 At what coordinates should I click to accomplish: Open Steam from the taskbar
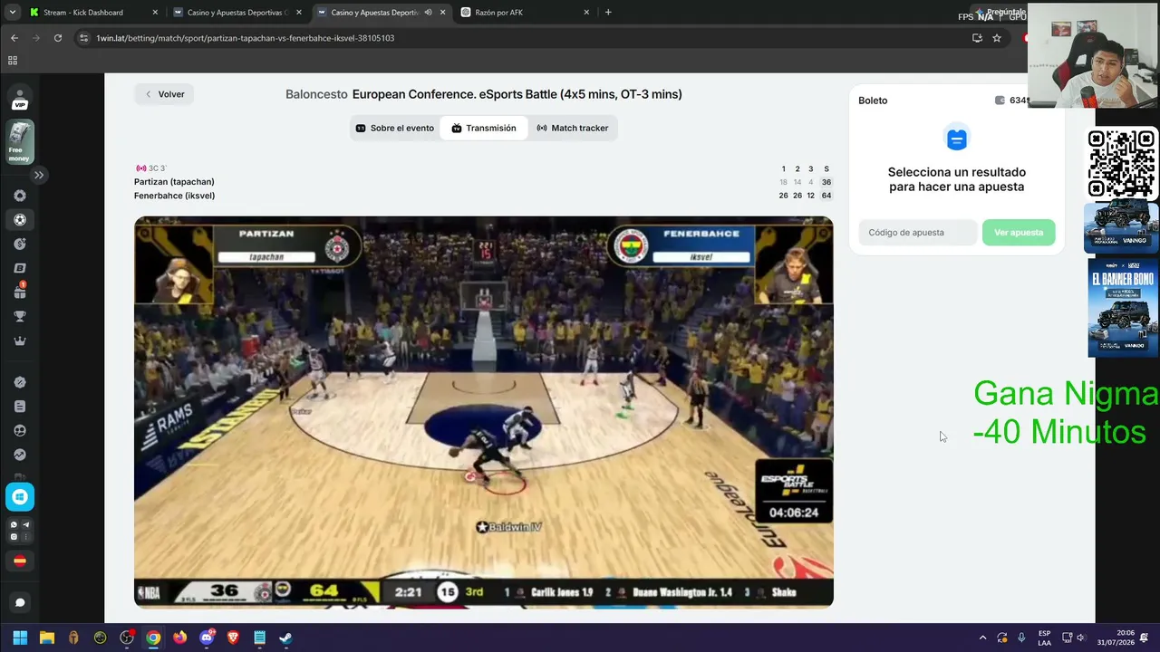285,638
